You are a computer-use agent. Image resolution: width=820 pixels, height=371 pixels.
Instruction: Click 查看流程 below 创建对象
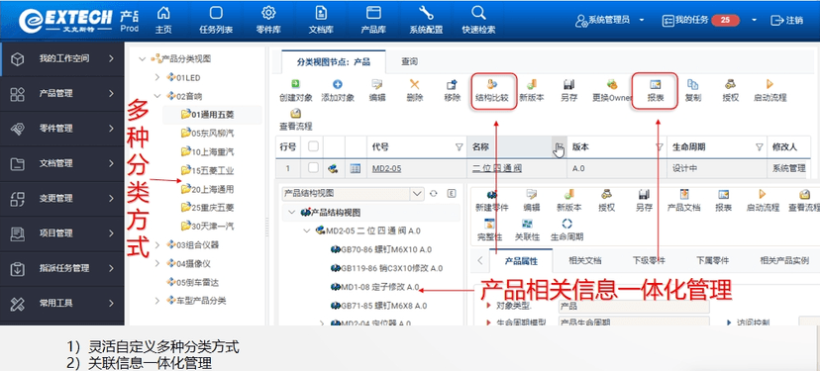click(295, 120)
